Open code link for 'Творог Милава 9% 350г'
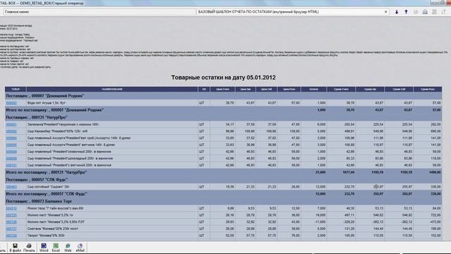This screenshot has height=254, width=451. click(x=11, y=236)
